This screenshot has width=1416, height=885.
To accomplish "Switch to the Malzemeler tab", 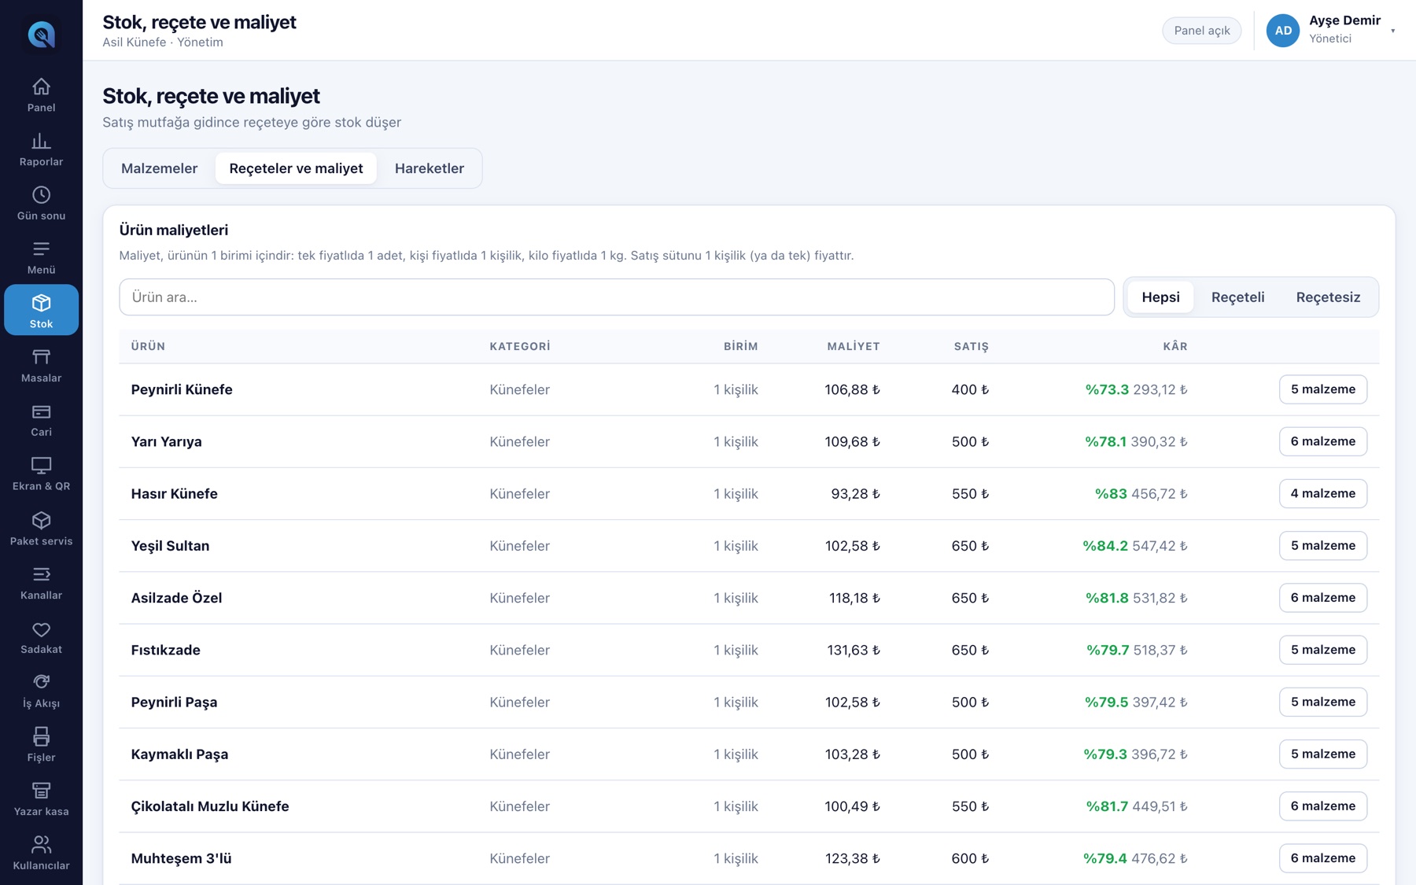I will (x=159, y=168).
